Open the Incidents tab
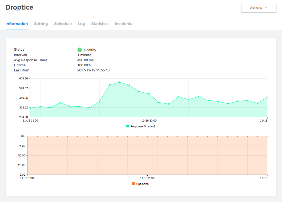The width and height of the screenshot is (282, 202). [123, 24]
